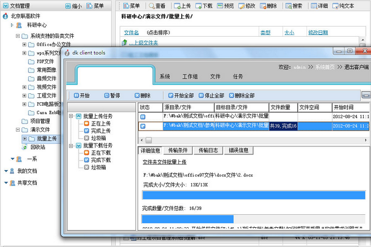Collapse the 批量上传任务 tree node

(x=71, y=116)
